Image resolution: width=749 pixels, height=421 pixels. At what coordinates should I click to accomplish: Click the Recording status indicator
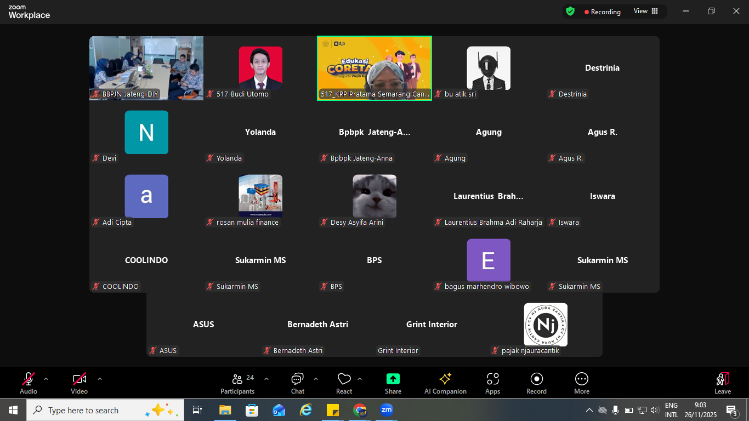pos(602,12)
